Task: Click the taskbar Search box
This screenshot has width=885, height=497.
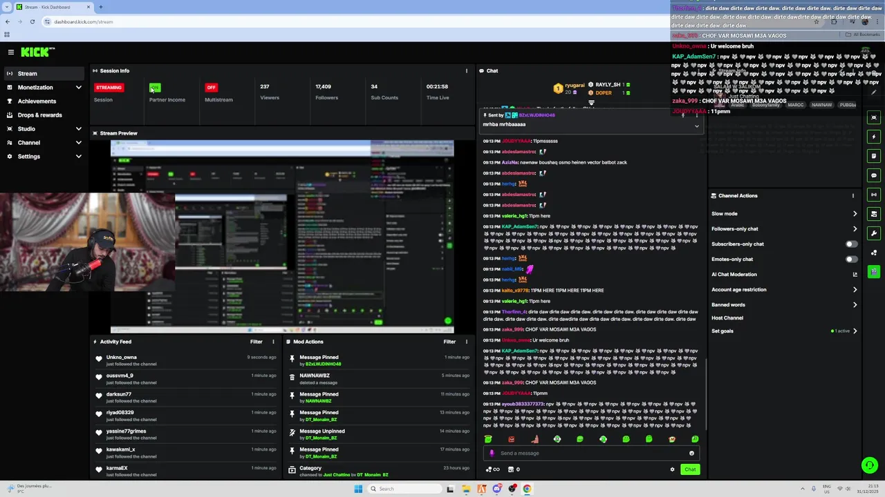Action: pos(404,489)
